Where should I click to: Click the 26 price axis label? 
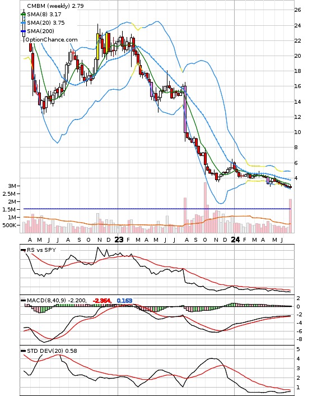coord(297,10)
